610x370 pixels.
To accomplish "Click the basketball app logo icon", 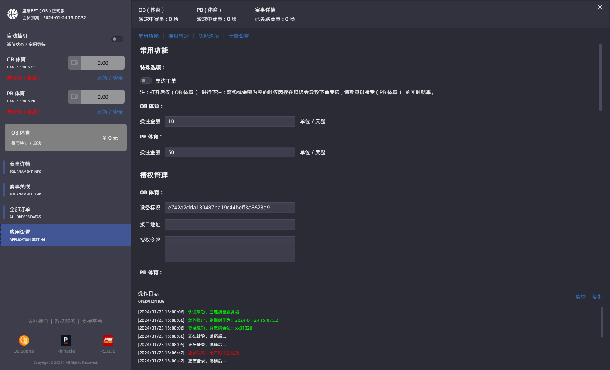I will point(13,14).
